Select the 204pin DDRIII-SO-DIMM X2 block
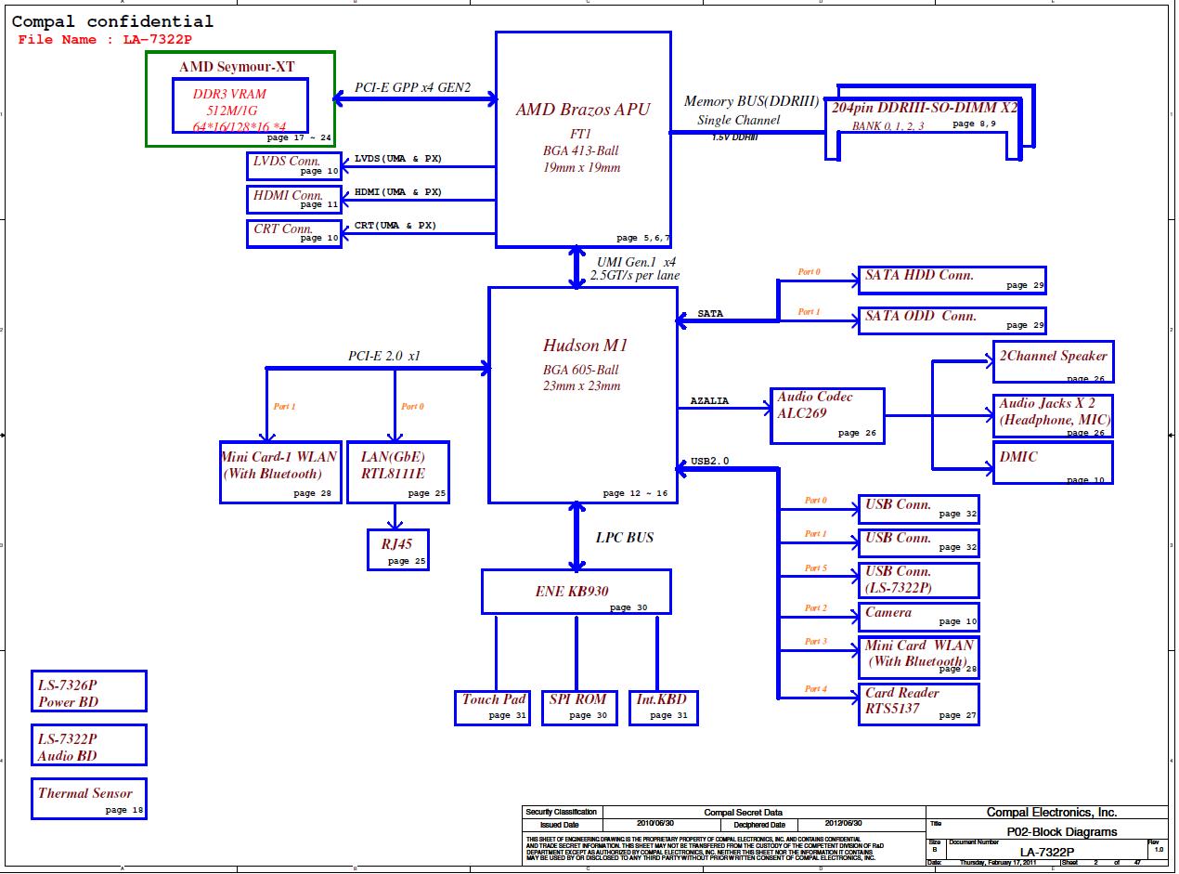This screenshot has width=1179, height=874. (929, 123)
